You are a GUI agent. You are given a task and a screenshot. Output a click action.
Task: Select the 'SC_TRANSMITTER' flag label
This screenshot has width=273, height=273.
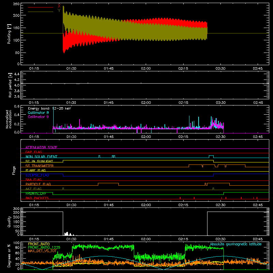pos(40,166)
